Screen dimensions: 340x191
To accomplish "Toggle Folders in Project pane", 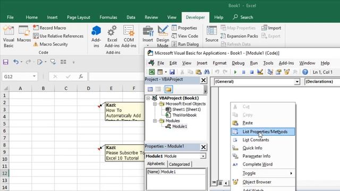I will pos(168,89).
